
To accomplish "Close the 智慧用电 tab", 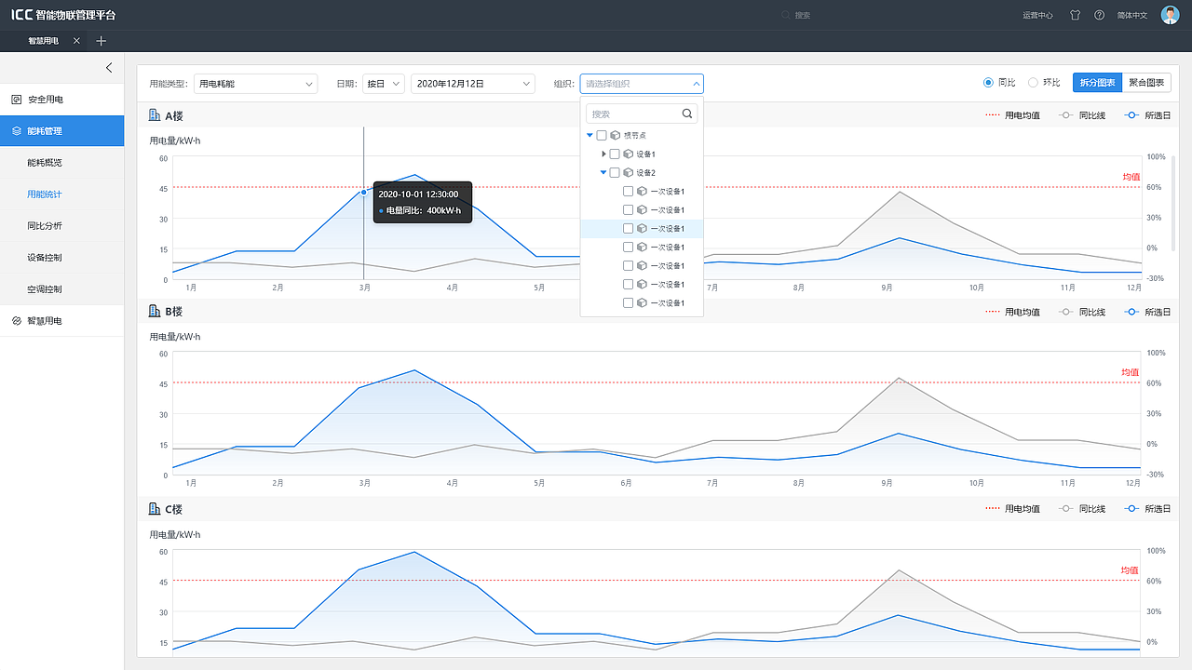I will pos(76,41).
